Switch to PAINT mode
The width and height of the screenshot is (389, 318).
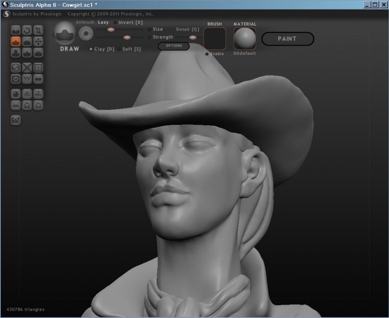click(x=288, y=39)
